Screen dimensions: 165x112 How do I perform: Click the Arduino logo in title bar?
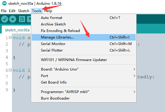click(4, 3)
